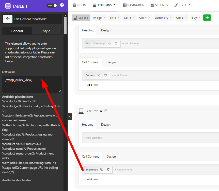Delete the Shortcode element

108,169
